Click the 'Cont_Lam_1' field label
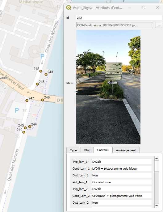 (x=81, y=168)
